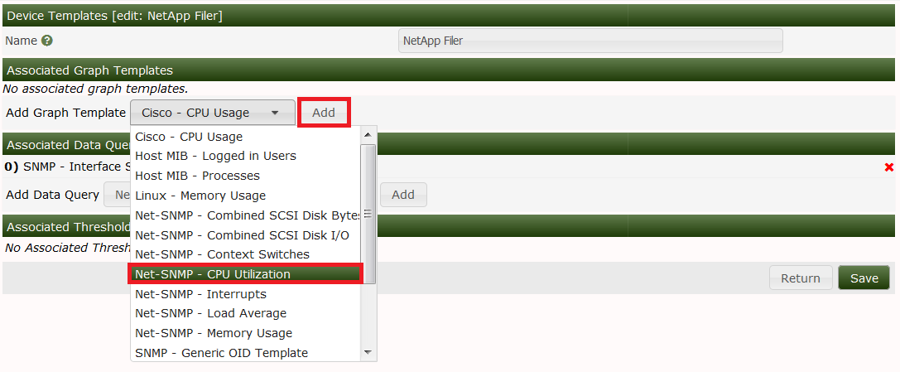900x372 pixels.
Task: Choose Net-SNMP - Combined SCSI Disk I/O
Action: click(x=242, y=235)
